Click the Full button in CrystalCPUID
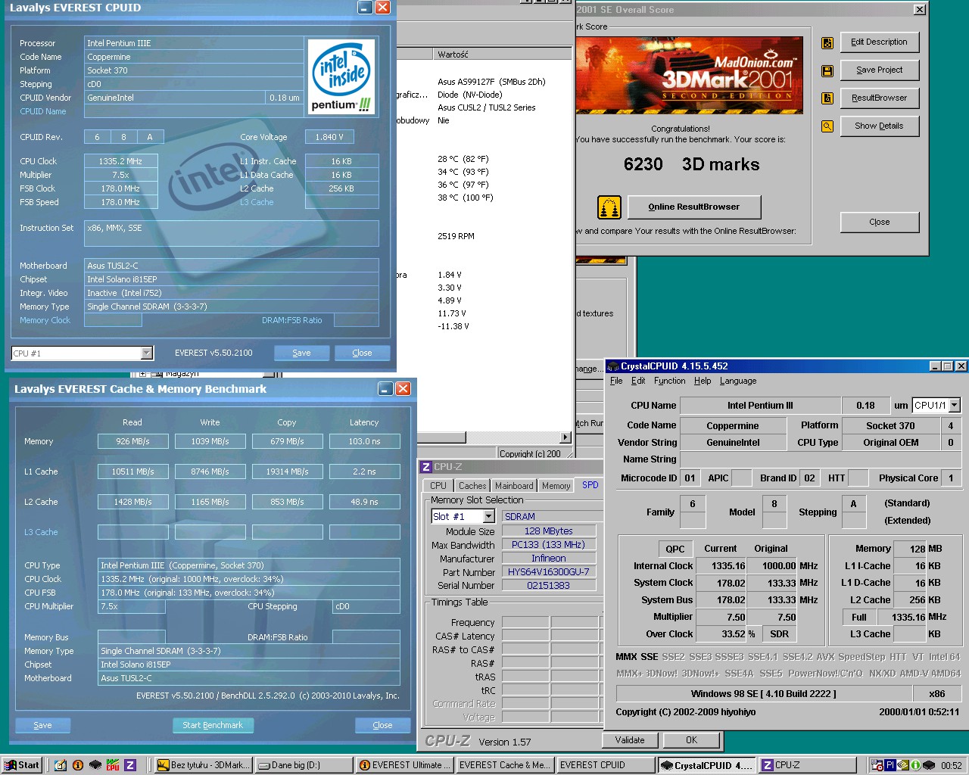This screenshot has height=775, width=969. (859, 618)
